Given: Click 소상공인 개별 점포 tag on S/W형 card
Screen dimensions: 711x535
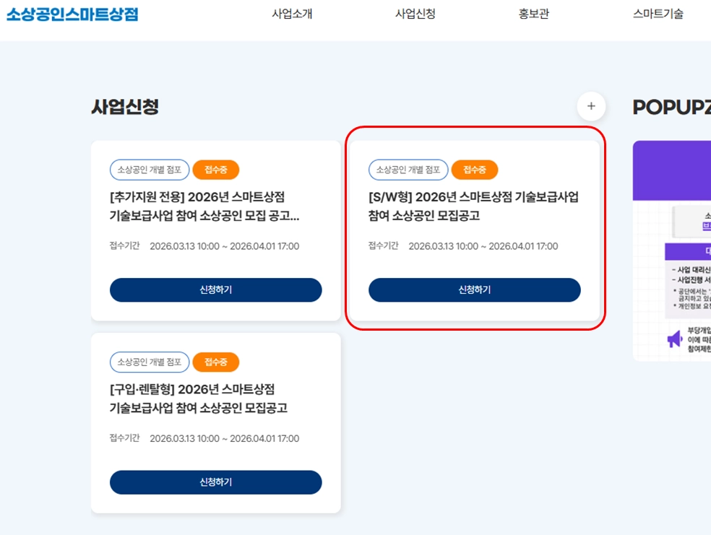Looking at the screenshot, I should click(x=408, y=170).
